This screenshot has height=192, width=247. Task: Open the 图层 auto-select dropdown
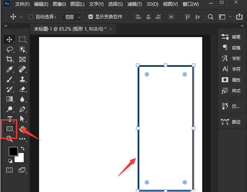point(72,17)
